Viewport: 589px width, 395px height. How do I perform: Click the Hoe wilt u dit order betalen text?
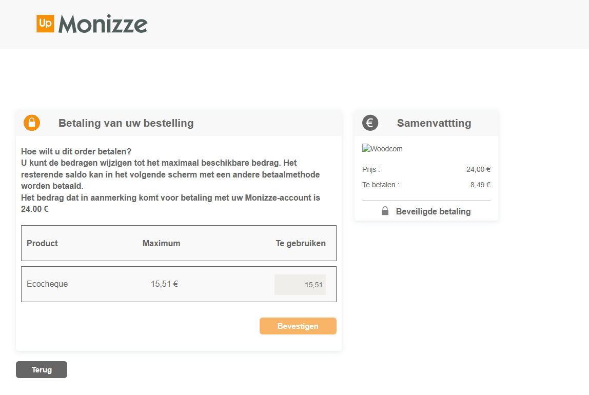click(x=76, y=151)
